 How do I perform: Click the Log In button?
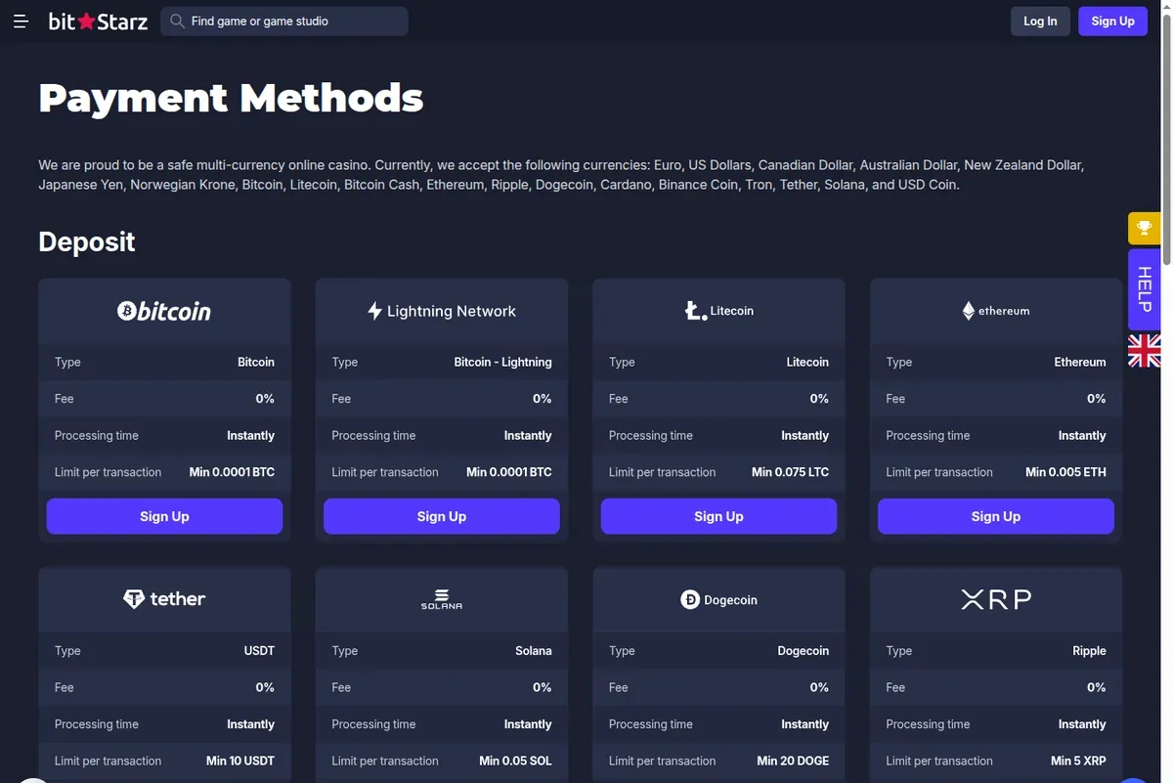pyautogui.click(x=1040, y=22)
